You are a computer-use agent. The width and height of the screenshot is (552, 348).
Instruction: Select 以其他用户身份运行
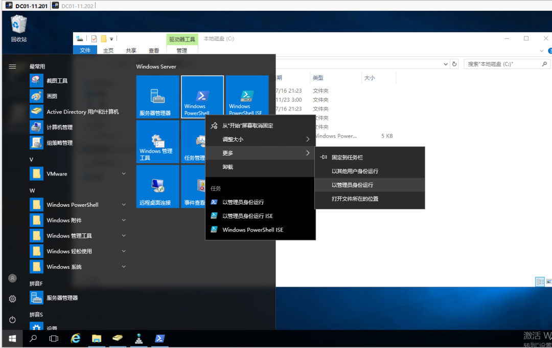click(x=370, y=171)
